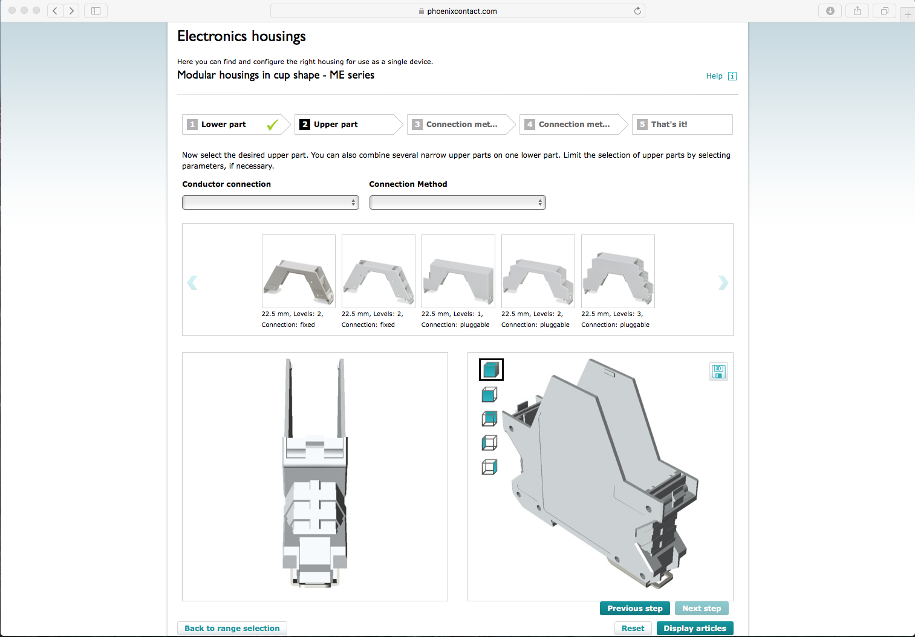The image size is (915, 637).
Task: Select Levels 2 pluggable upper part
Action: 538,271
